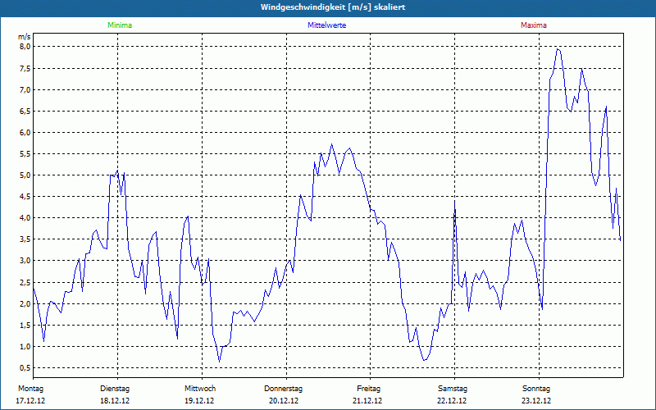Click the m/s unit label on the axis
Screen dimensions: 656x410
(25, 37)
